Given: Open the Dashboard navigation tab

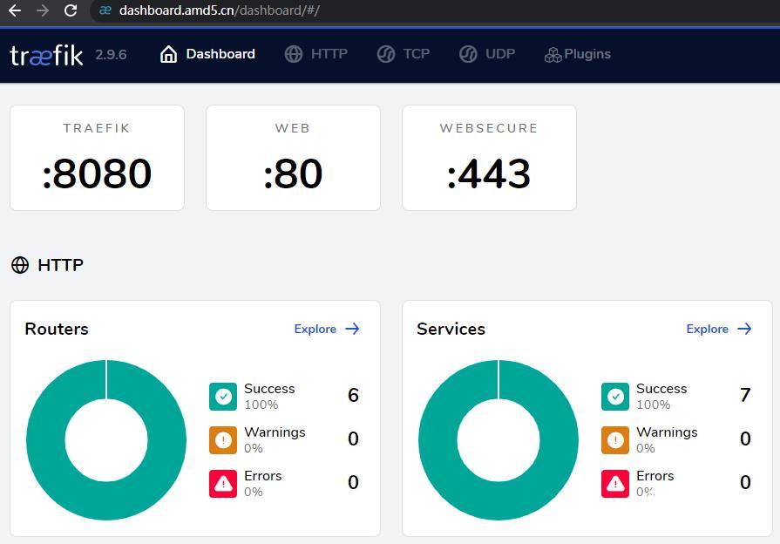Looking at the screenshot, I should pyautogui.click(x=220, y=53).
